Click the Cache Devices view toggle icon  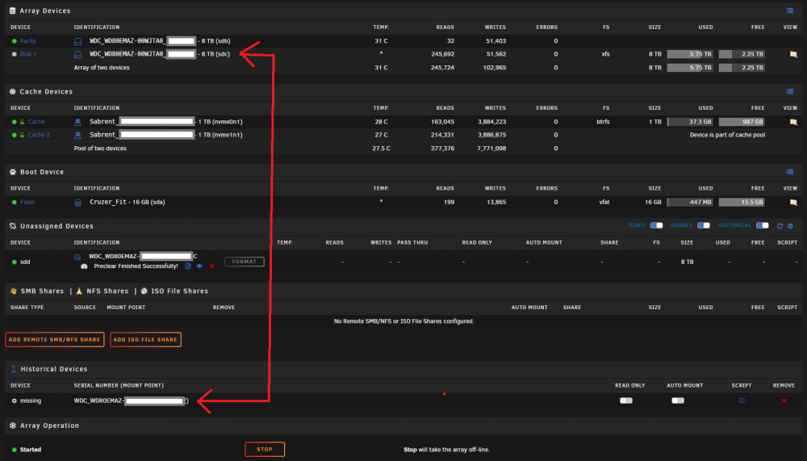coord(789,91)
